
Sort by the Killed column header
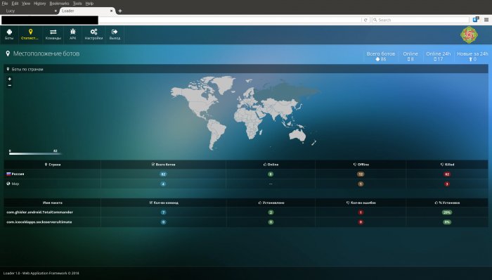(447, 165)
